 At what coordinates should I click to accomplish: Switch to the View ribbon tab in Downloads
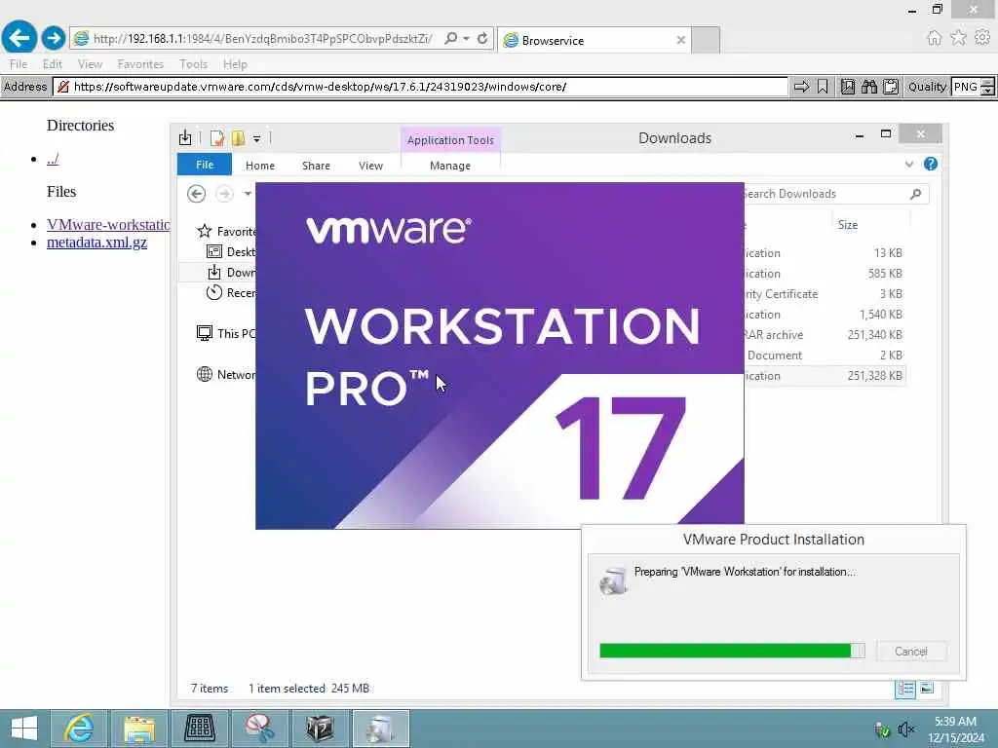click(370, 166)
